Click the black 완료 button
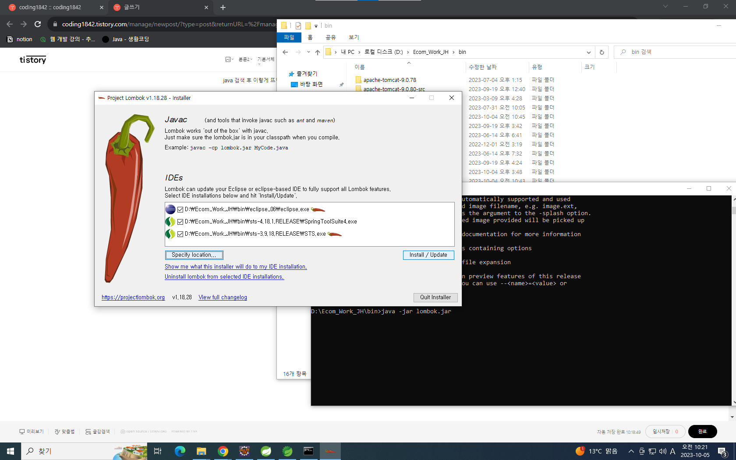Screen dimensions: 736x460 [x=702, y=432]
